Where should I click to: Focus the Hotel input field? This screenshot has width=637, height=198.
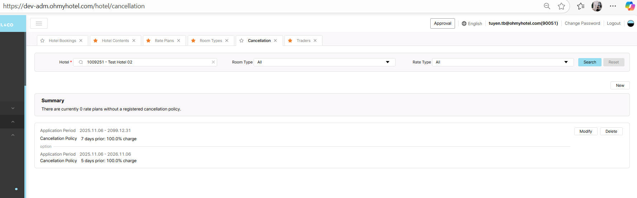(x=145, y=62)
